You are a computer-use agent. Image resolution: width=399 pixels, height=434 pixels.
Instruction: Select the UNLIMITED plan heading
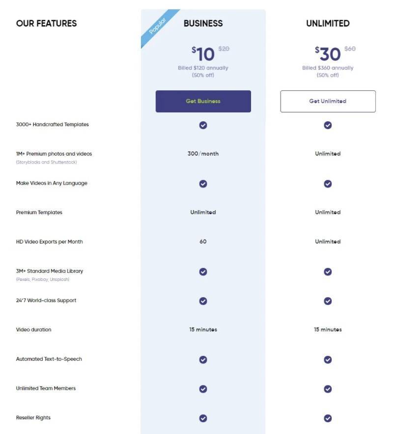[328, 23]
